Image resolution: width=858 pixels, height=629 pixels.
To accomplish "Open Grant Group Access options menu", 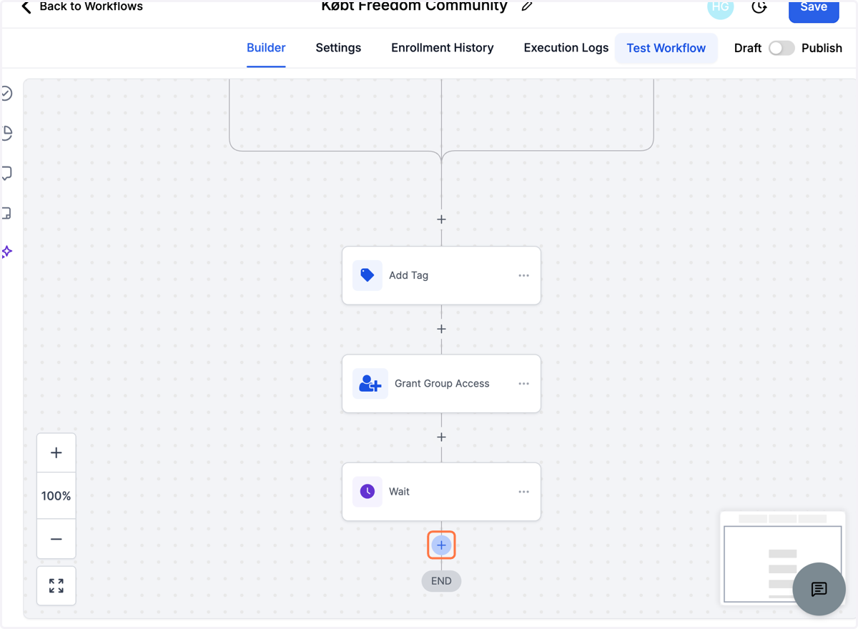I will pos(523,384).
